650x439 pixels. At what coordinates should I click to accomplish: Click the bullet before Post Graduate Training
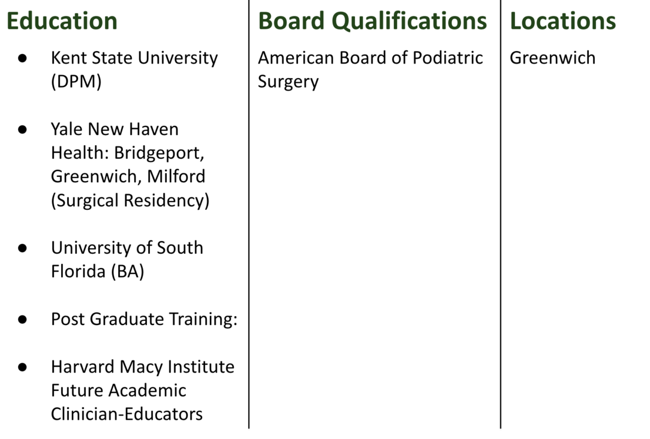23,319
